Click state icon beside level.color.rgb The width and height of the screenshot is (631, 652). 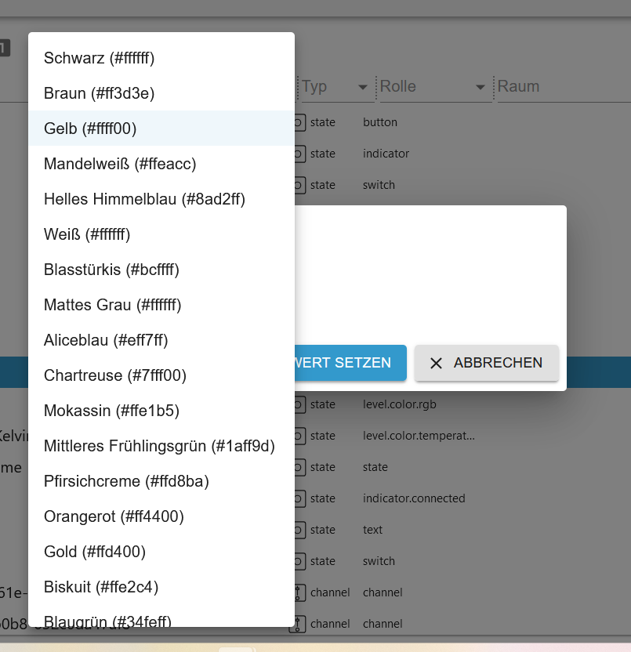point(299,404)
